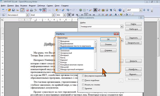Click the Open file folder icon
Image resolution: width=160 pixels, height=96 pixels.
coord(9,10)
